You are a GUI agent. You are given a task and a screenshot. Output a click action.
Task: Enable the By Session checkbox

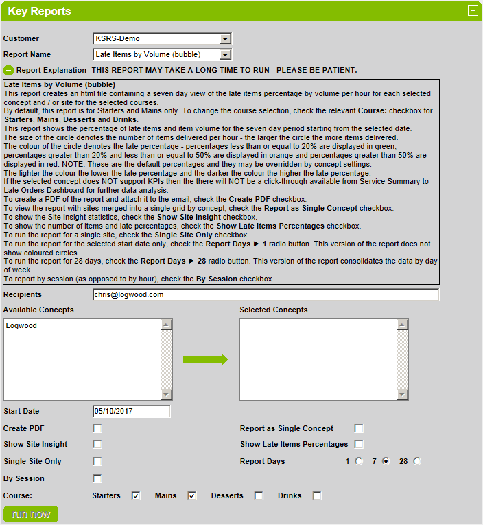click(x=97, y=479)
